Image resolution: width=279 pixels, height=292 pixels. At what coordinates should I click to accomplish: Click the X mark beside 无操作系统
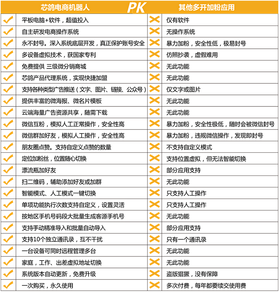pyautogui.click(x=154, y=31)
